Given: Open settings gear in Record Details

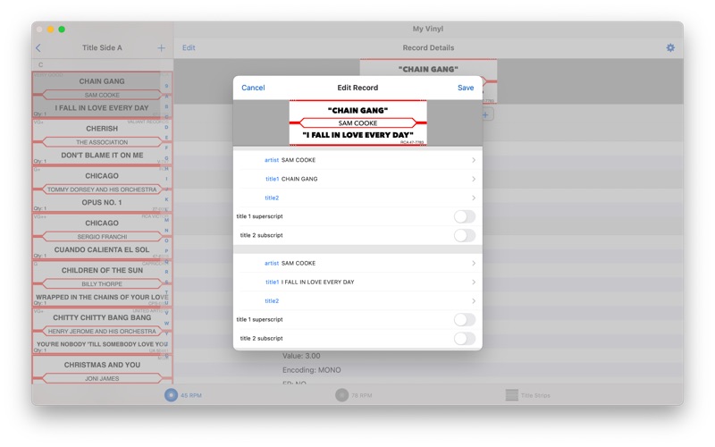Looking at the screenshot, I should tap(670, 47).
